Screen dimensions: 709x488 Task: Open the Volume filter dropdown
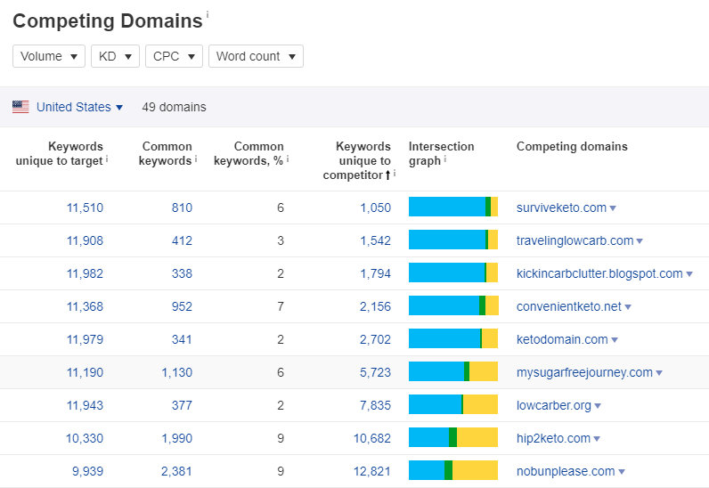(x=49, y=56)
